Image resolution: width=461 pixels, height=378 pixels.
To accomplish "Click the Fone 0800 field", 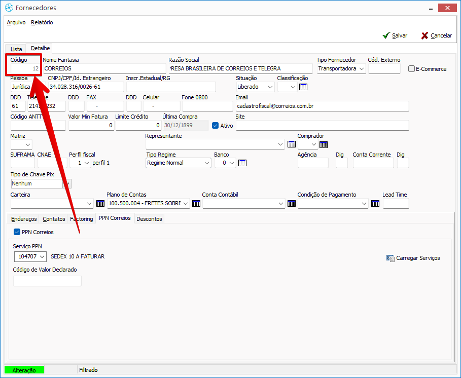I will (x=207, y=106).
